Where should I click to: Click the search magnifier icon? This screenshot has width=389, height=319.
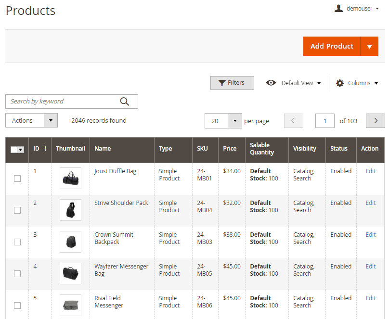click(x=125, y=102)
